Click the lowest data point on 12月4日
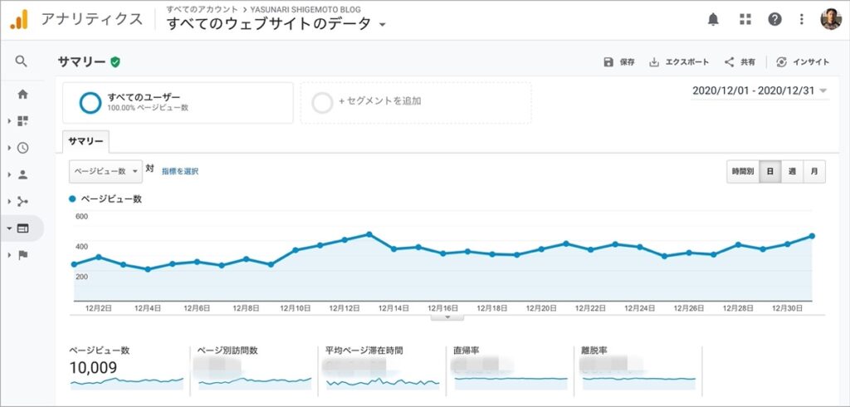 [x=148, y=270]
